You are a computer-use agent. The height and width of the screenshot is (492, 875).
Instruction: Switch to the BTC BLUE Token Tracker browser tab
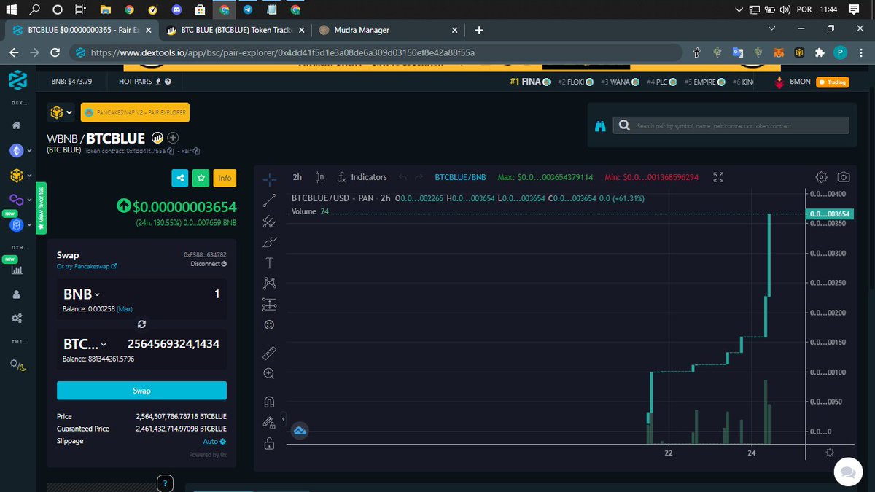(x=234, y=30)
